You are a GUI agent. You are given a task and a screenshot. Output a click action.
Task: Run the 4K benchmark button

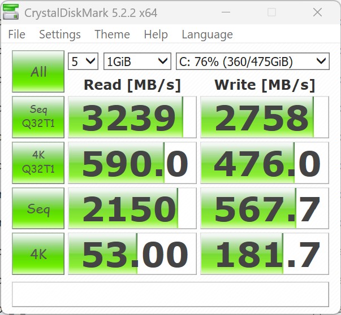point(38,254)
